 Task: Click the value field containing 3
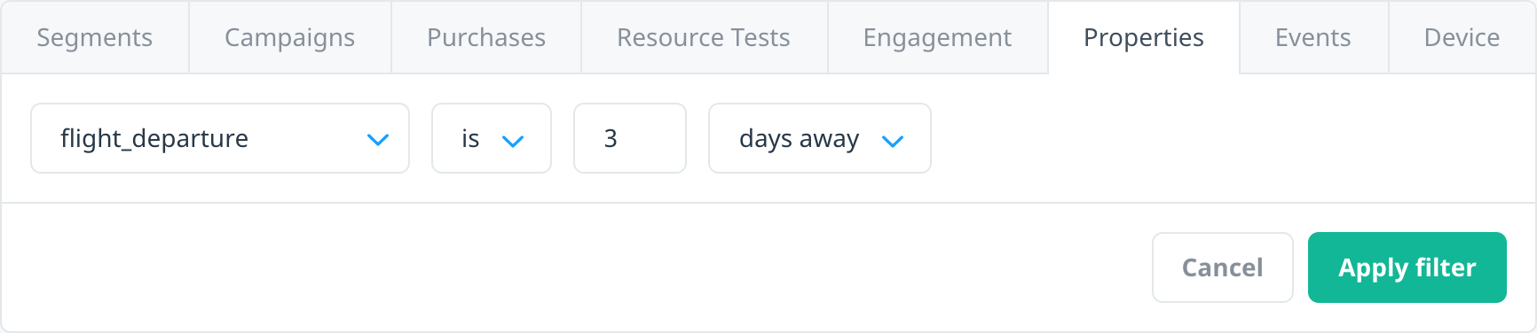point(630,138)
